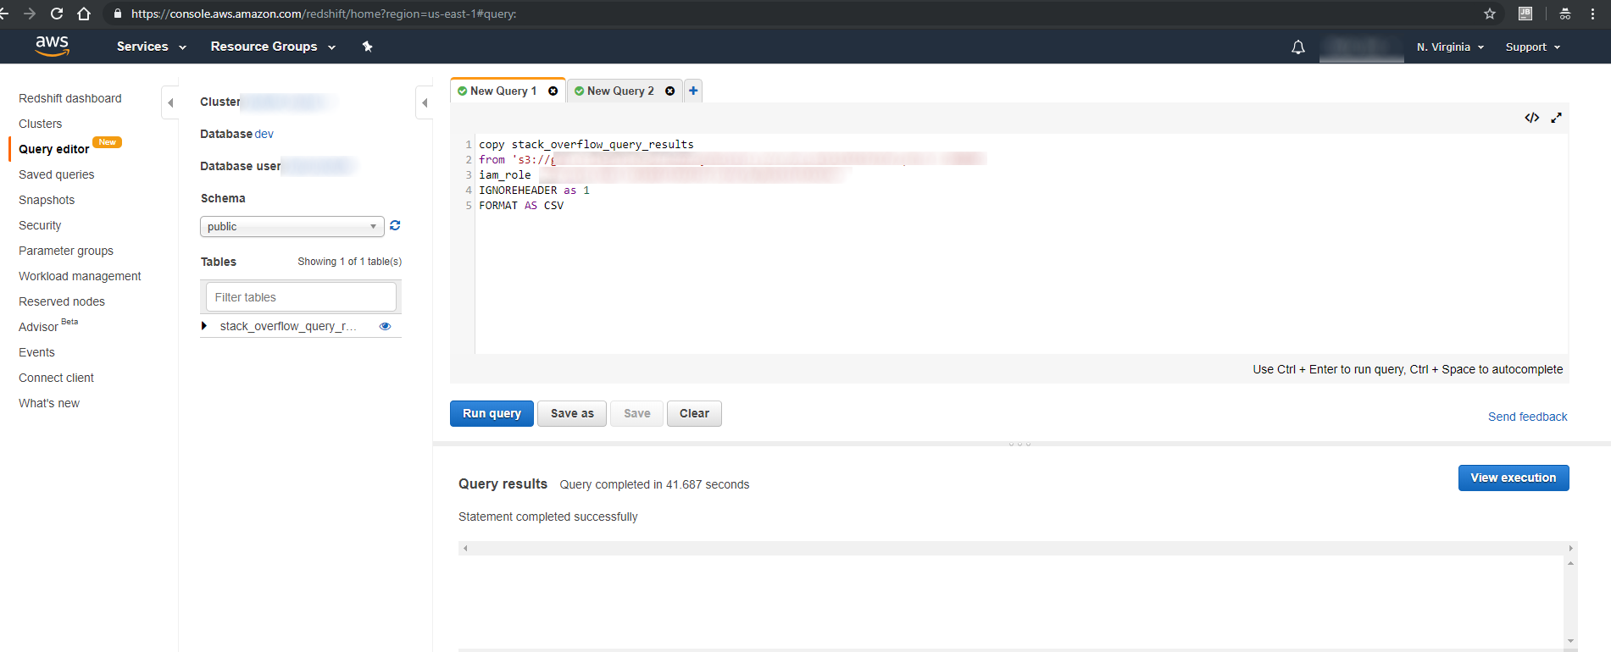Add a new query tab
The image size is (1611, 652).
[x=693, y=91]
